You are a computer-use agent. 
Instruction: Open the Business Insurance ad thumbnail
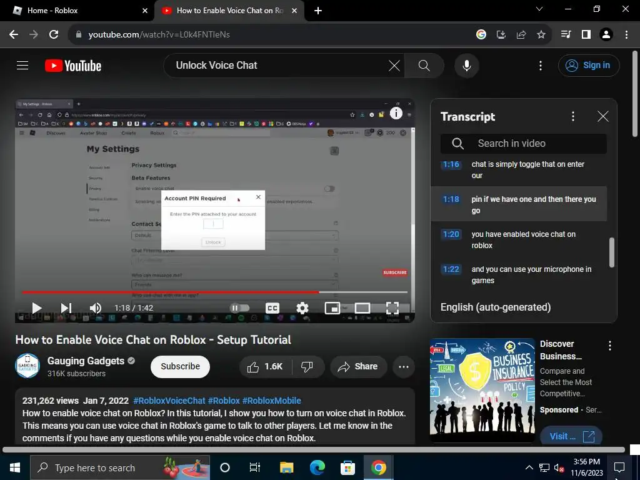click(x=482, y=390)
